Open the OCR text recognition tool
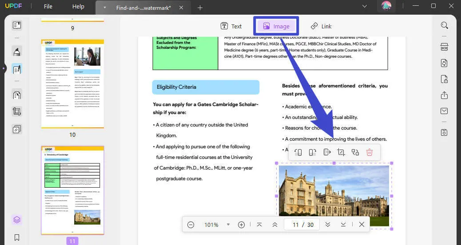The height and width of the screenshot is (245, 461). 444,47
